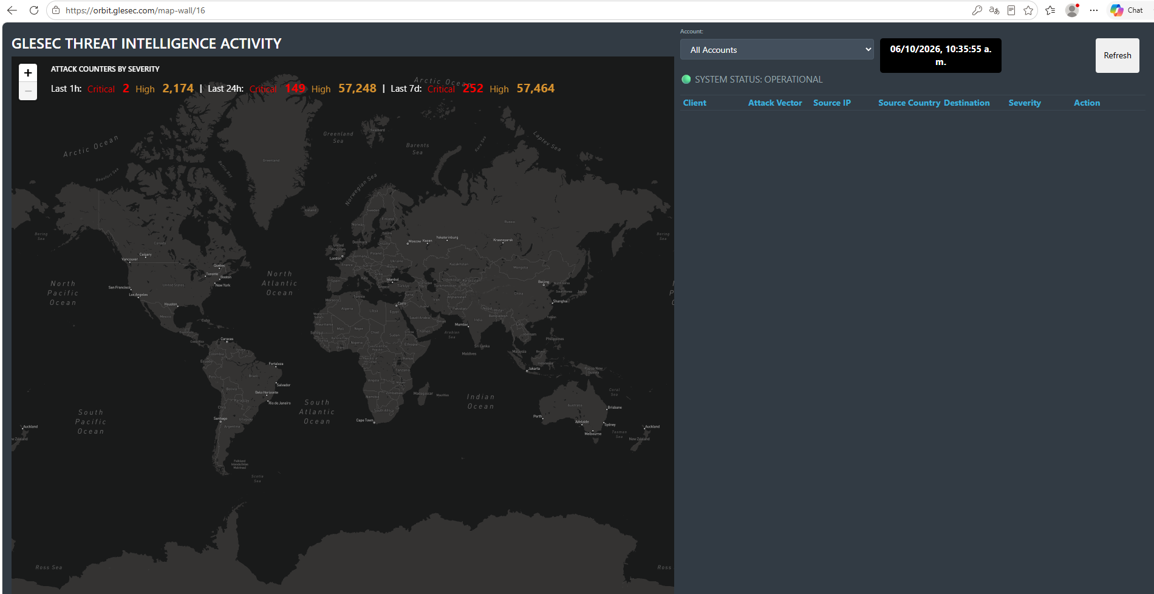Click the South Pacific Ocean label on the map
This screenshot has width=1154, height=594.
91,422
